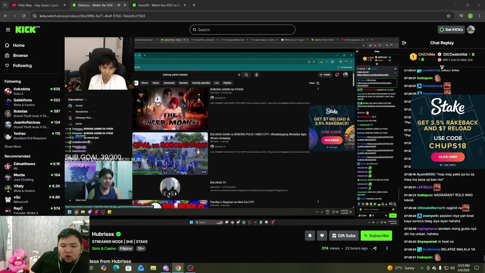Open the weather widget 27°C Sunny

[401, 268]
